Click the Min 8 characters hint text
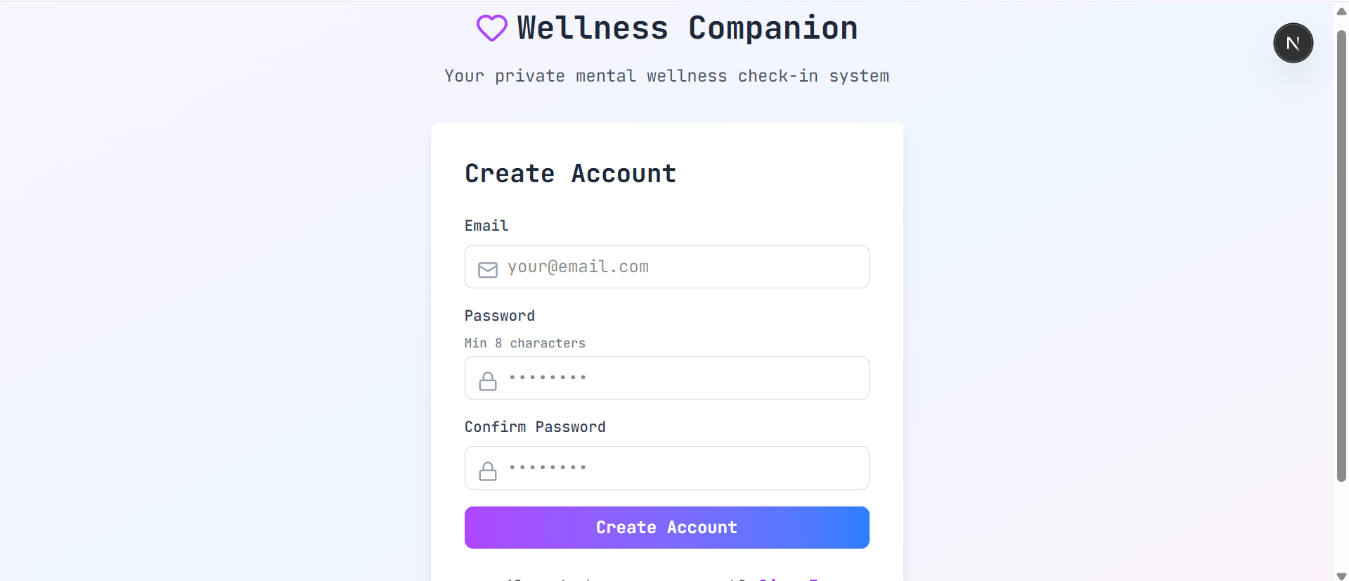The height and width of the screenshot is (581, 1349). click(x=525, y=343)
